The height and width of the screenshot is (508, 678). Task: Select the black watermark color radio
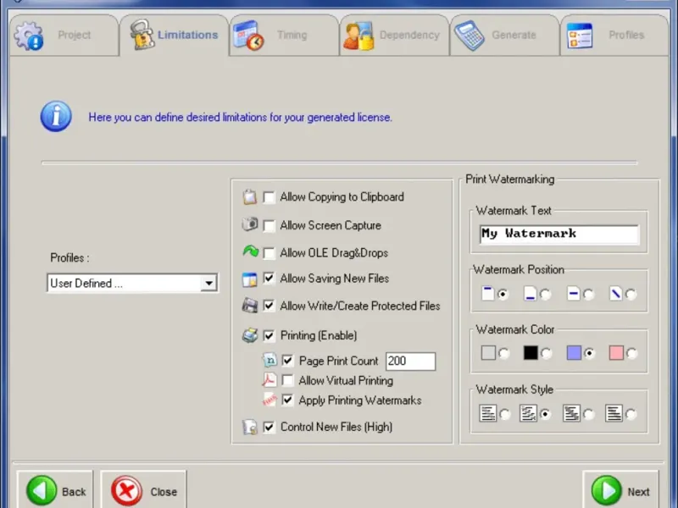click(x=546, y=354)
